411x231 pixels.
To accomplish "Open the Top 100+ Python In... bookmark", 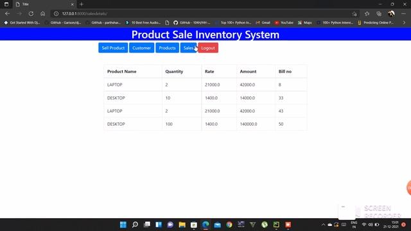I will point(233,23).
